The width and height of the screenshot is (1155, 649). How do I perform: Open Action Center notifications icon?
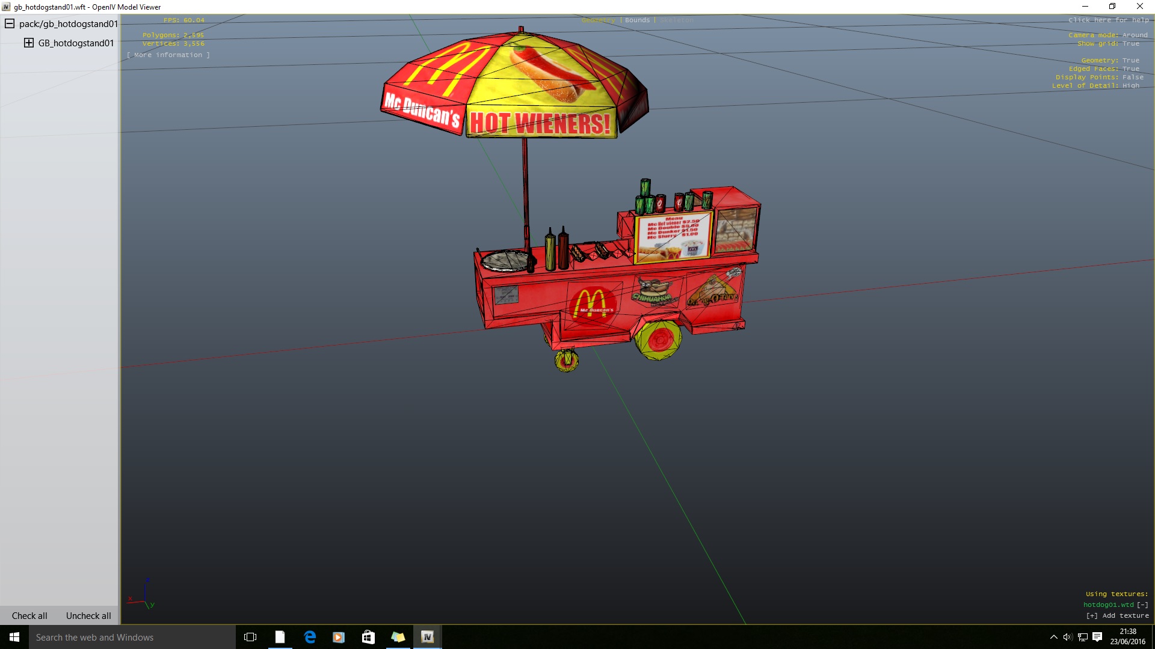point(1097,637)
